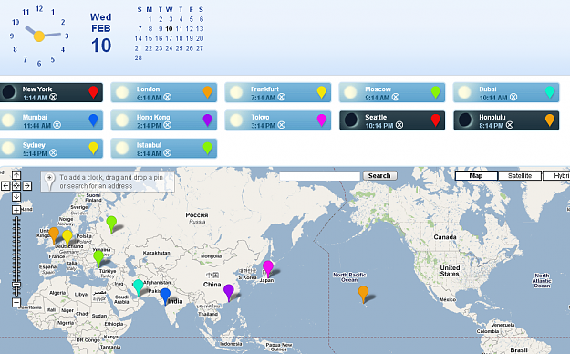Screen dimensions: 570x354
Task: Click the yellow pin on Sydney card
Action: [93, 148]
